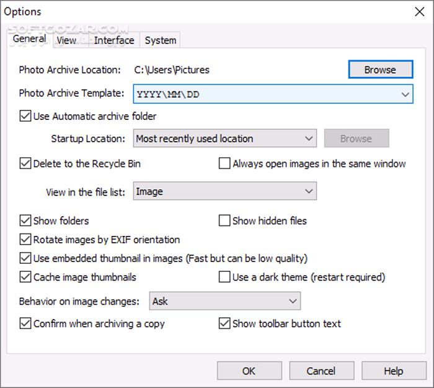Image resolution: width=434 pixels, height=388 pixels.
Task: Toggle Delete to the Recycle Bin
Action: pyautogui.click(x=26, y=164)
